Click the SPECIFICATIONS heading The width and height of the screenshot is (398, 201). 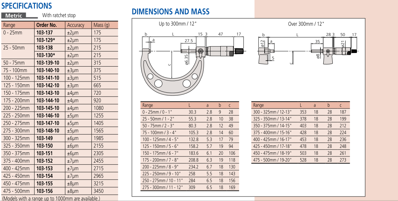coord(27,6)
